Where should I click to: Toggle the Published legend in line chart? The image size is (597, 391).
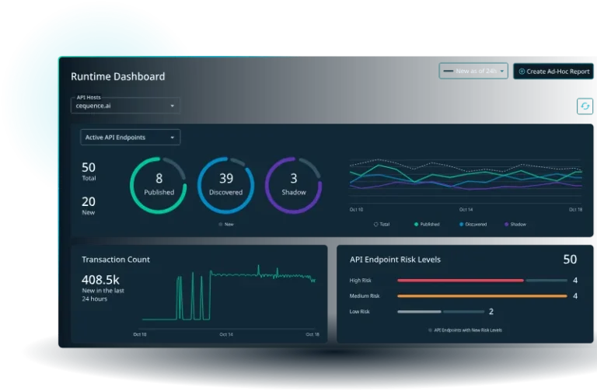pyautogui.click(x=427, y=224)
